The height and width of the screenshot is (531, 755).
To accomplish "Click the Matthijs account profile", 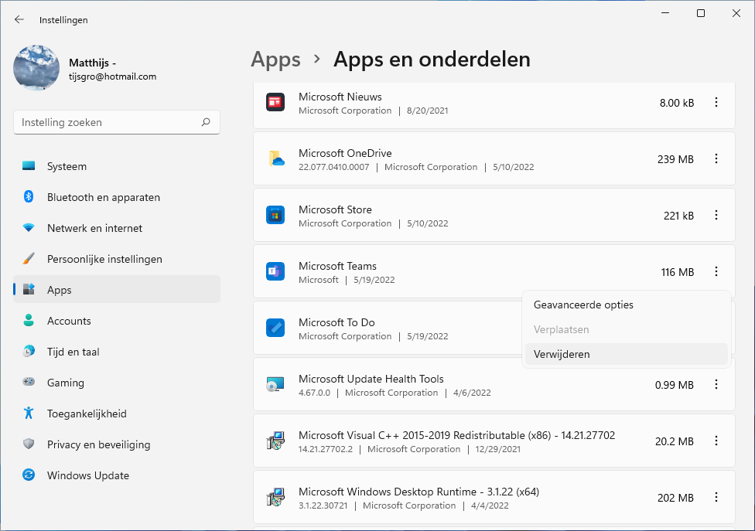I will [x=85, y=68].
